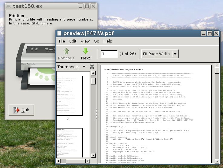
Task: Open the File menu
Action: 62,41
